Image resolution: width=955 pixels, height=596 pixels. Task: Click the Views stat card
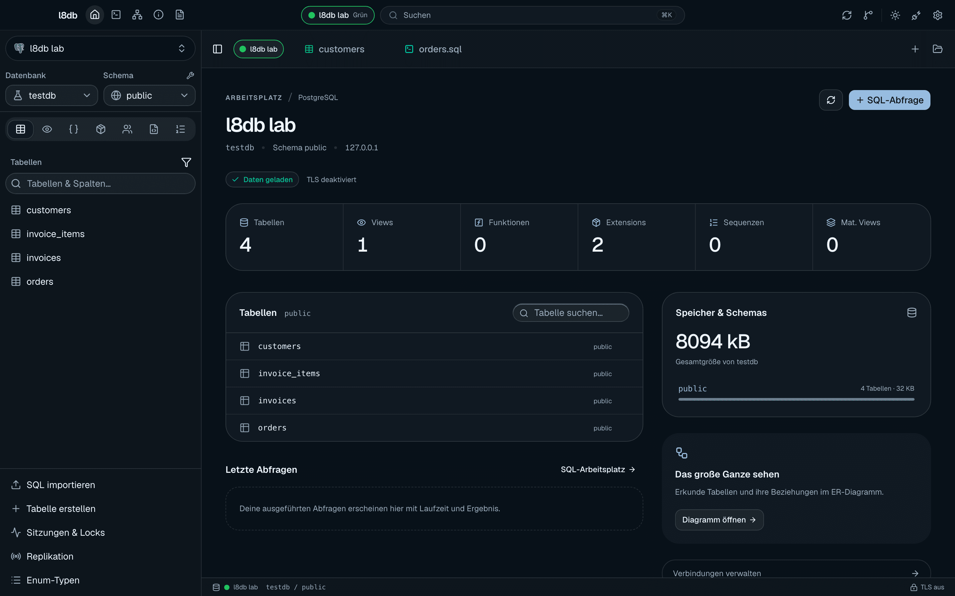click(402, 237)
